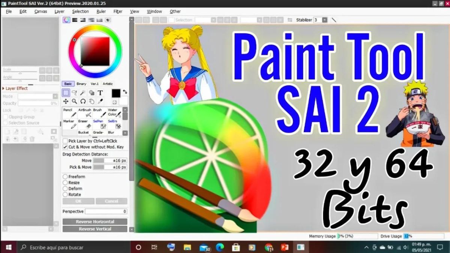Select the Hand tool
Viewport: 450px width, 253px height.
click(91, 101)
